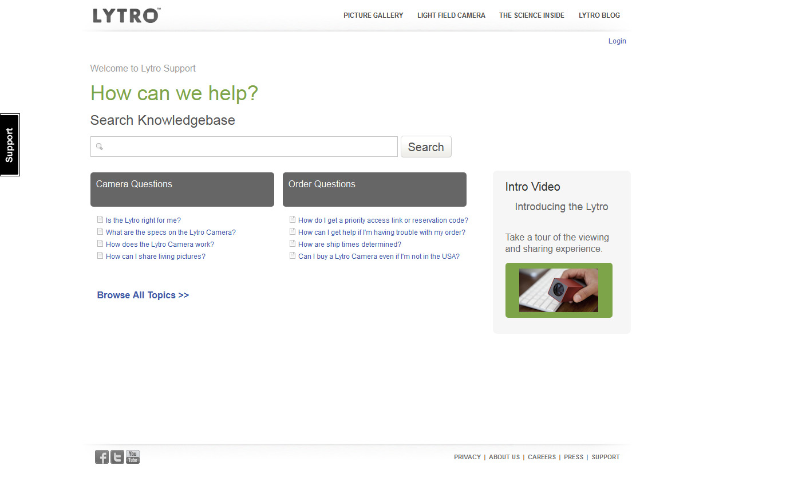Screen dimensions: 794x493
Task: Open the YouTube icon in footer
Action: coord(133,457)
